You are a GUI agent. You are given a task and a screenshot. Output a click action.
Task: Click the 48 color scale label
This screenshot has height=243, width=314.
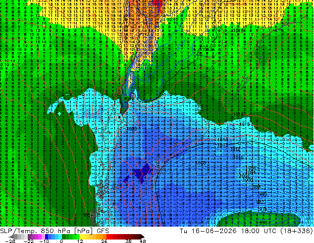(x=142, y=241)
